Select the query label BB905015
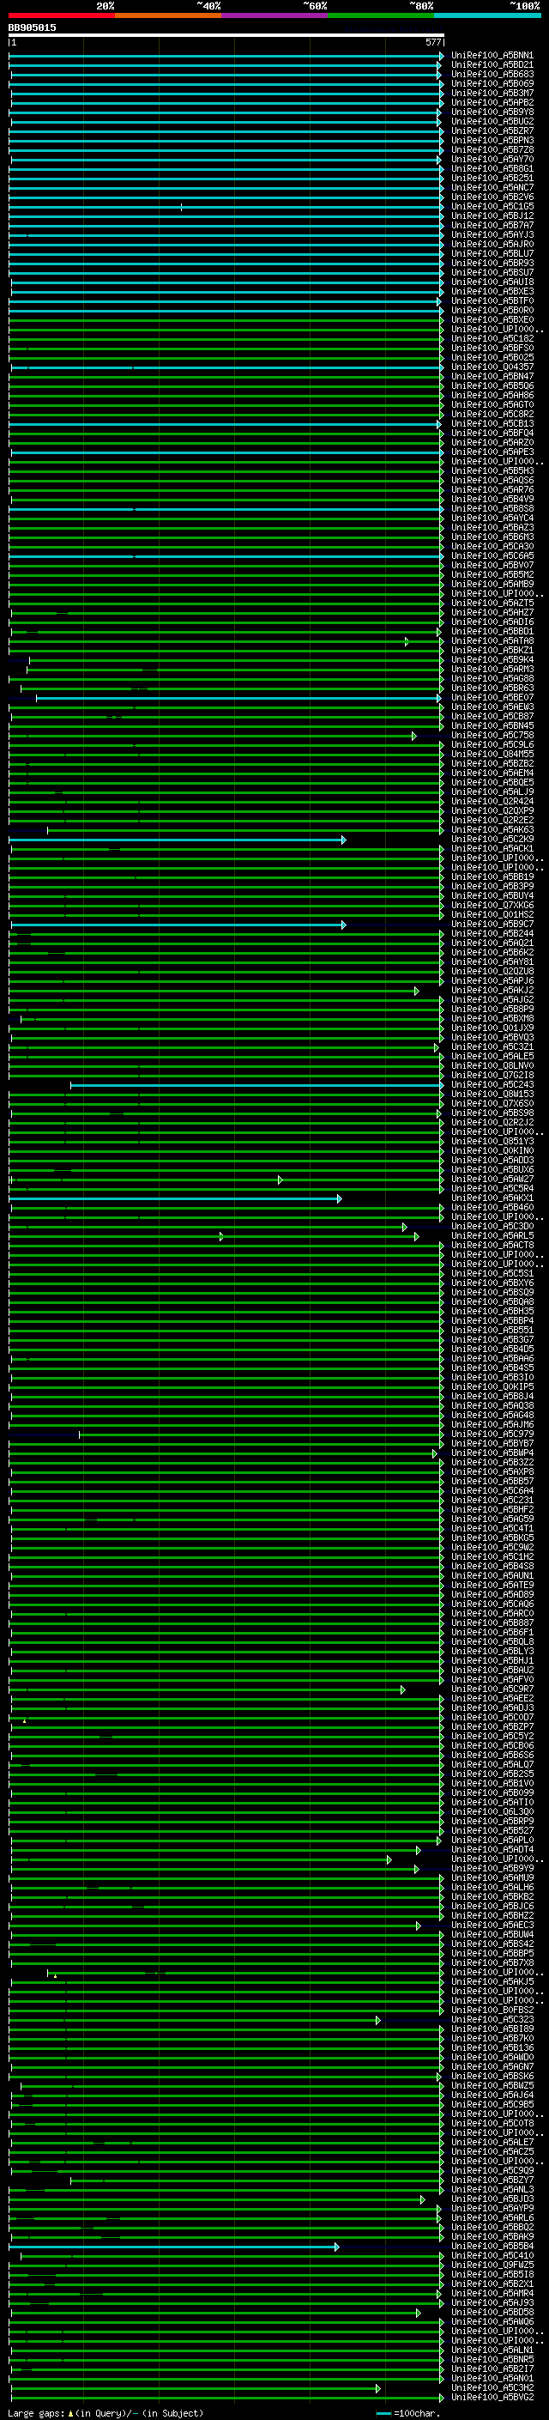Image resolution: width=549 pixels, height=2420 pixels. 32,27
